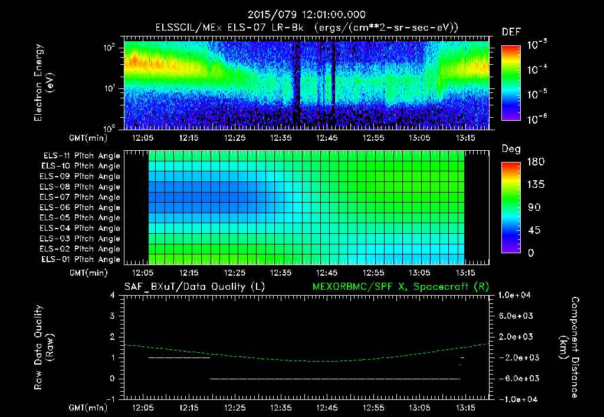Click the 12:55 tick on the bottom plot time axis
Screen dimensions: 604x417
coord(373,408)
